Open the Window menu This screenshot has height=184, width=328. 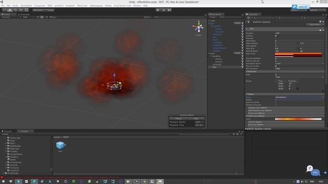click(x=137, y=6)
